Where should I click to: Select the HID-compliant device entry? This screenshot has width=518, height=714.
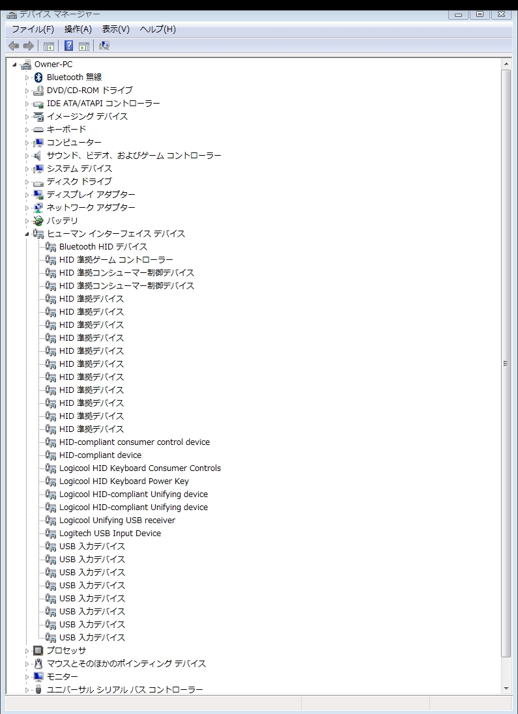[x=100, y=455]
